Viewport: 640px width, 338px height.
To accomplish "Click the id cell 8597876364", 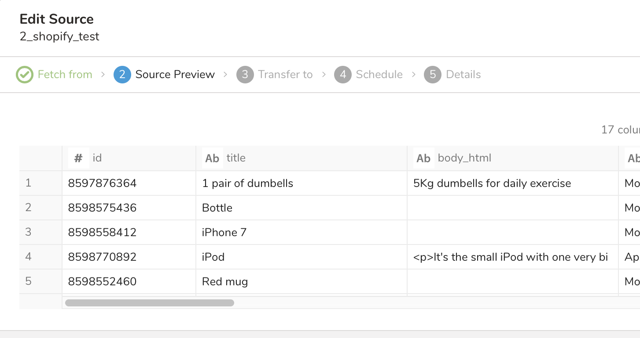I will 102,183.
